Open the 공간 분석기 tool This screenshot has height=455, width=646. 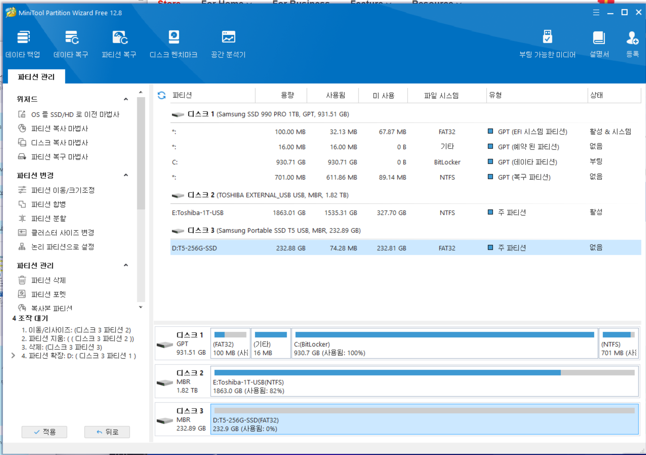pos(228,44)
